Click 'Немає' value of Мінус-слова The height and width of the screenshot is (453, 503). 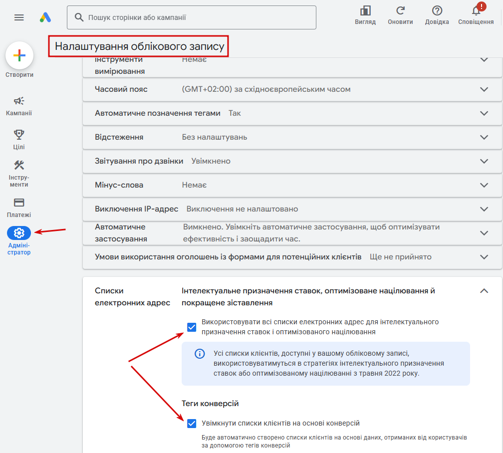194,185
